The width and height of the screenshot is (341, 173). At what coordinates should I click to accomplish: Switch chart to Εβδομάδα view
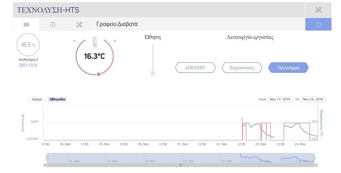pyautogui.click(x=57, y=99)
